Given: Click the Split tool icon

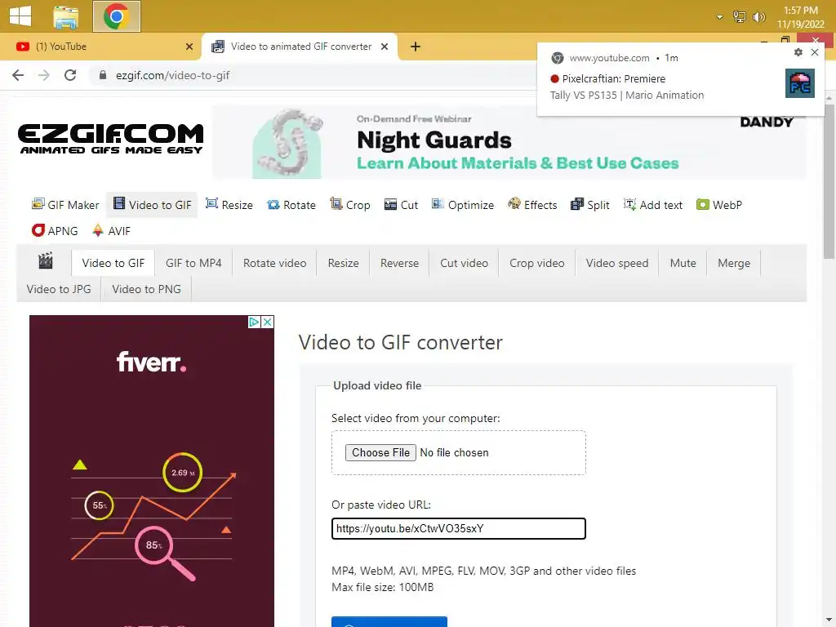Looking at the screenshot, I should click(x=577, y=204).
